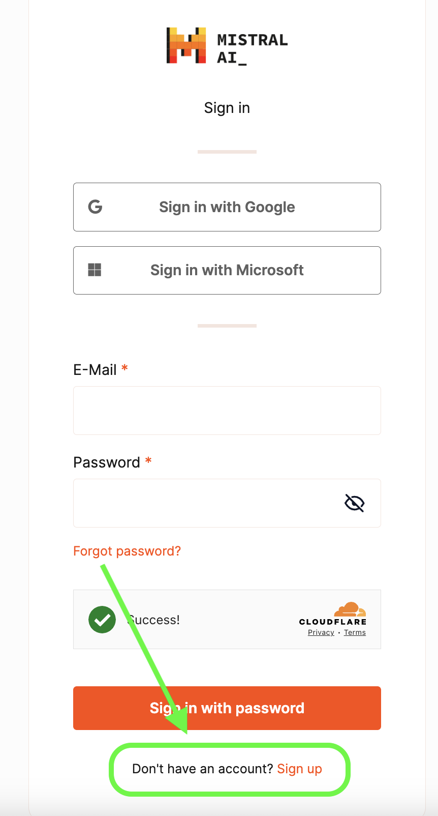Click the Google G icon
The height and width of the screenshot is (816, 438).
95,207
